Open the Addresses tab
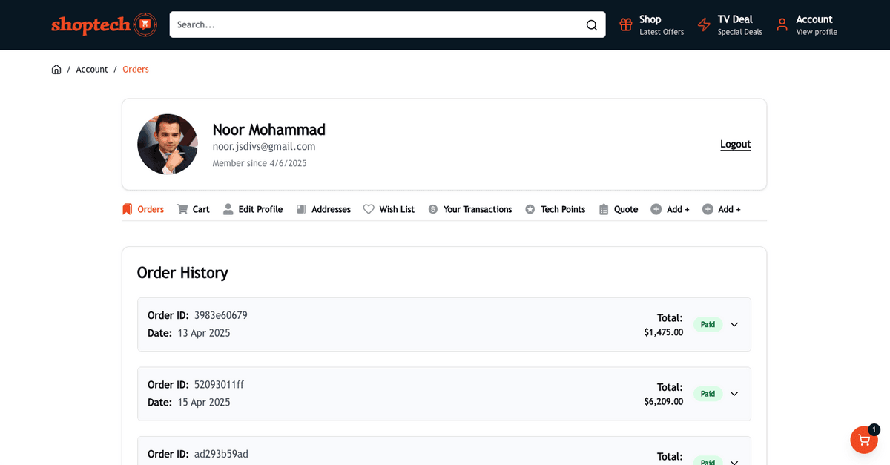 [323, 209]
